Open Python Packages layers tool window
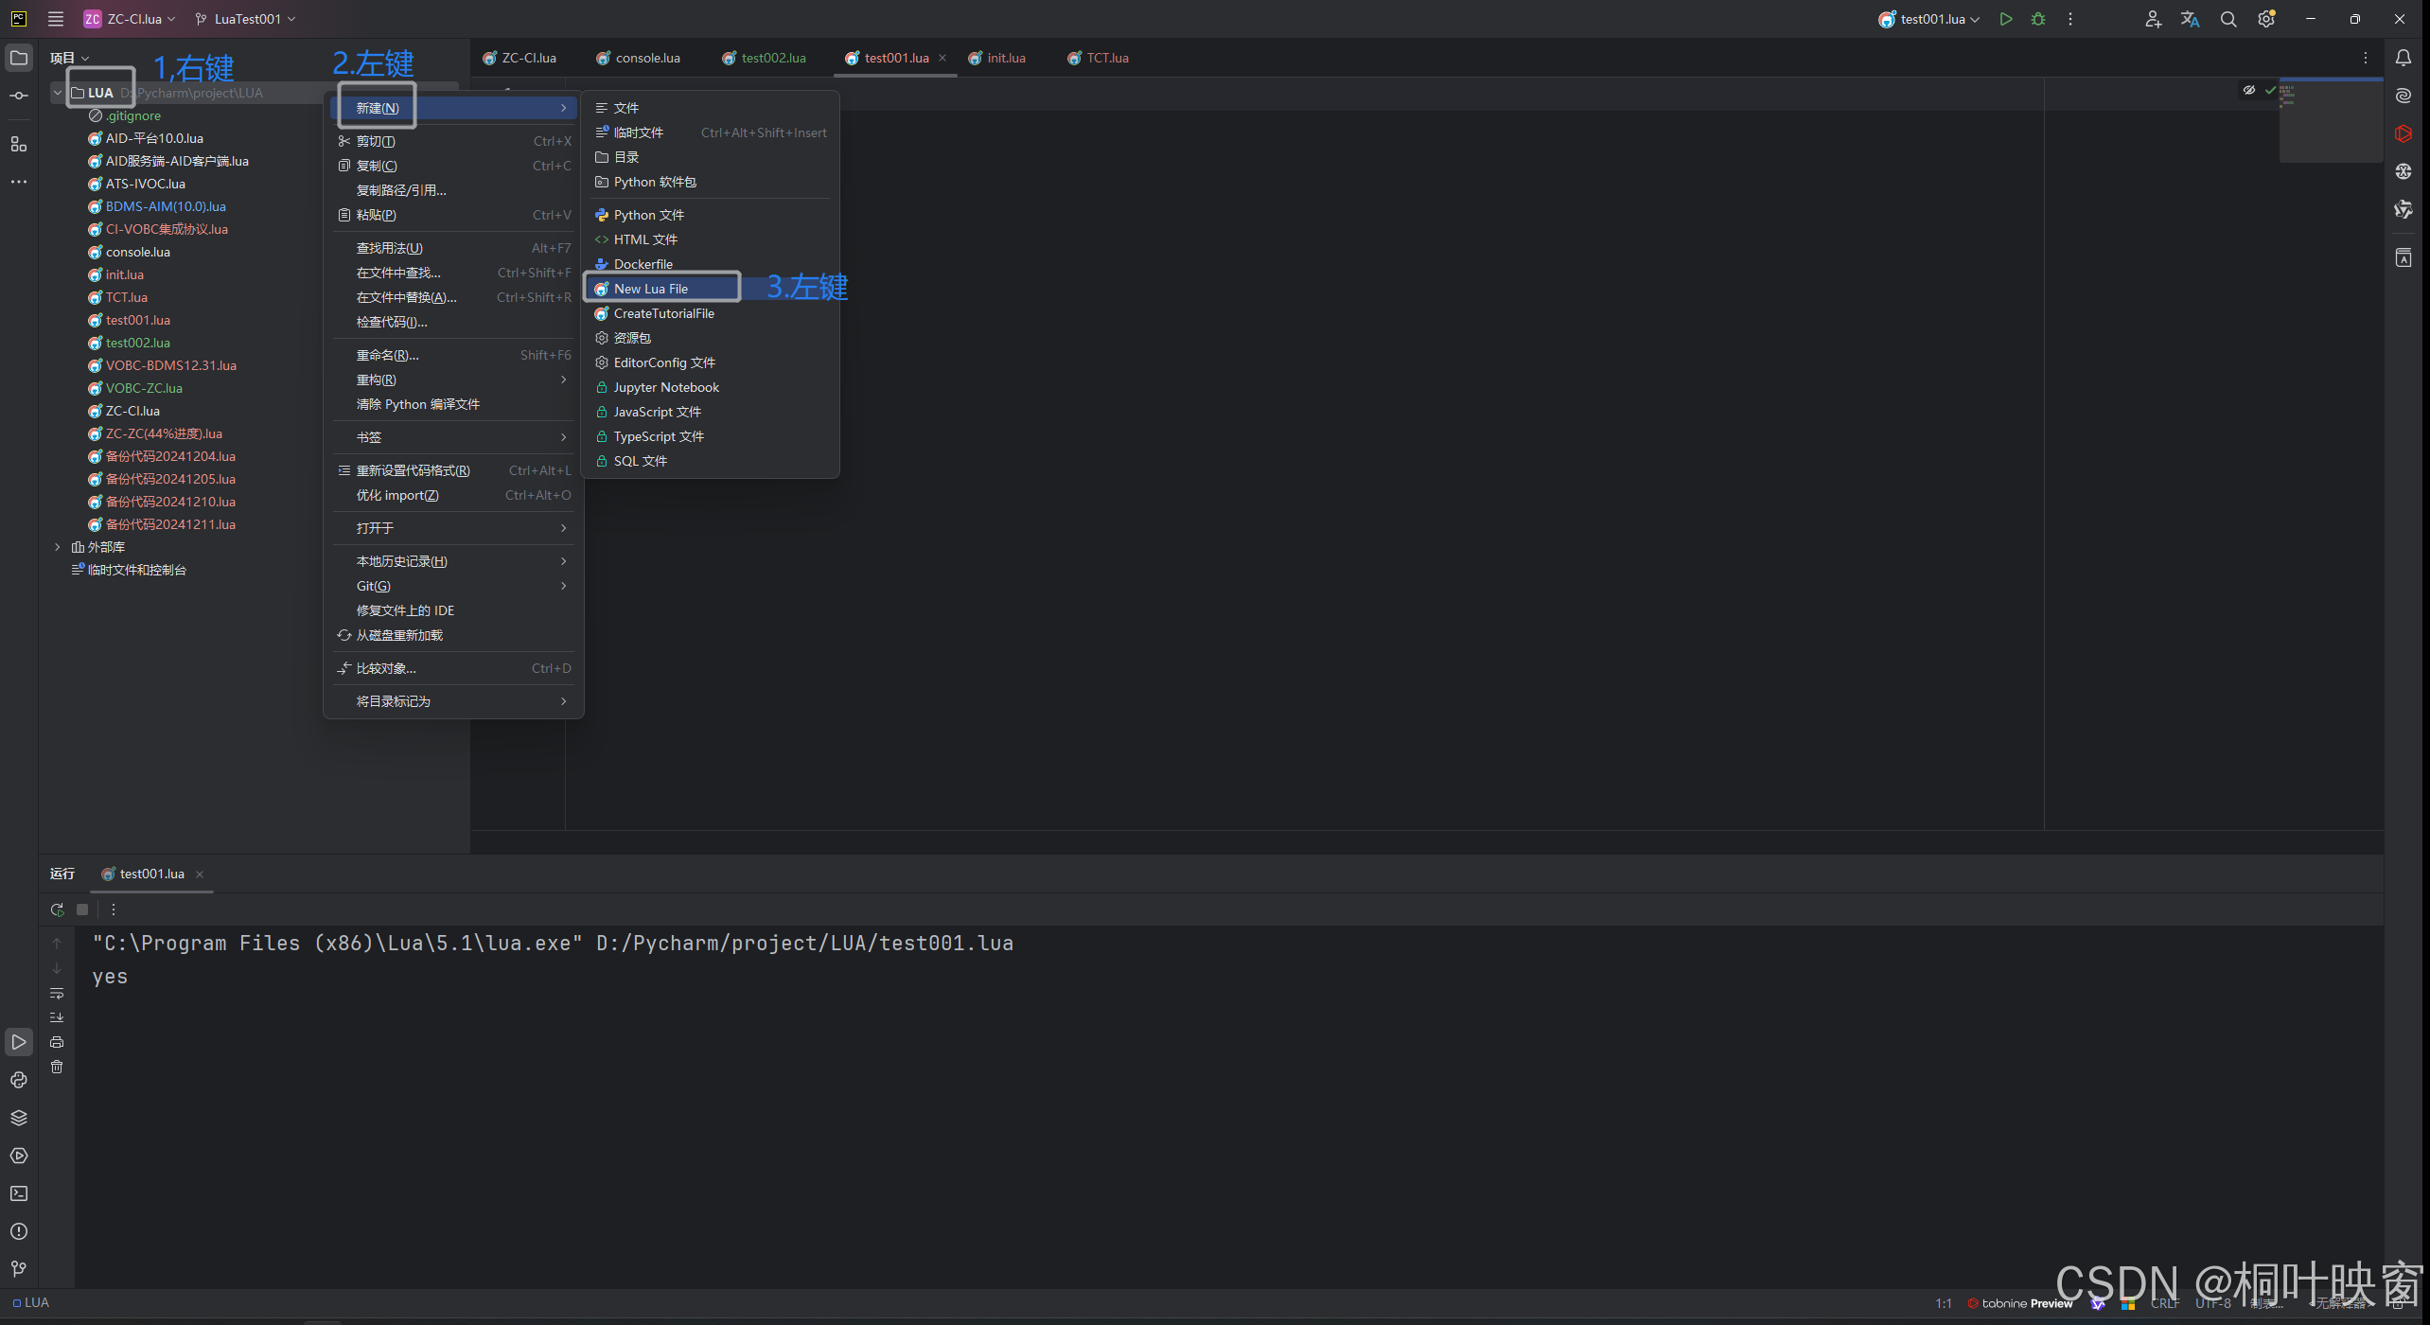Image resolution: width=2430 pixels, height=1325 pixels. (x=19, y=1118)
